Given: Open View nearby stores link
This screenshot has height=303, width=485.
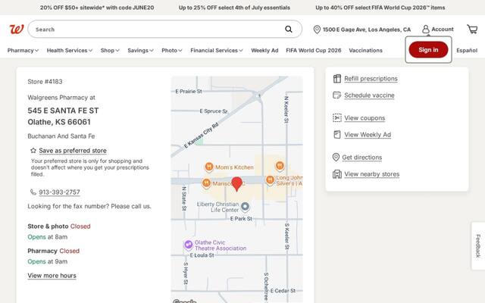Looking at the screenshot, I should [372, 174].
